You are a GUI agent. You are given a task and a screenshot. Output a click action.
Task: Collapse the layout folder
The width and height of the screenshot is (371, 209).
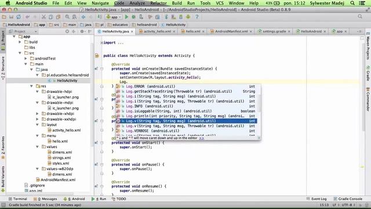tap(37, 125)
